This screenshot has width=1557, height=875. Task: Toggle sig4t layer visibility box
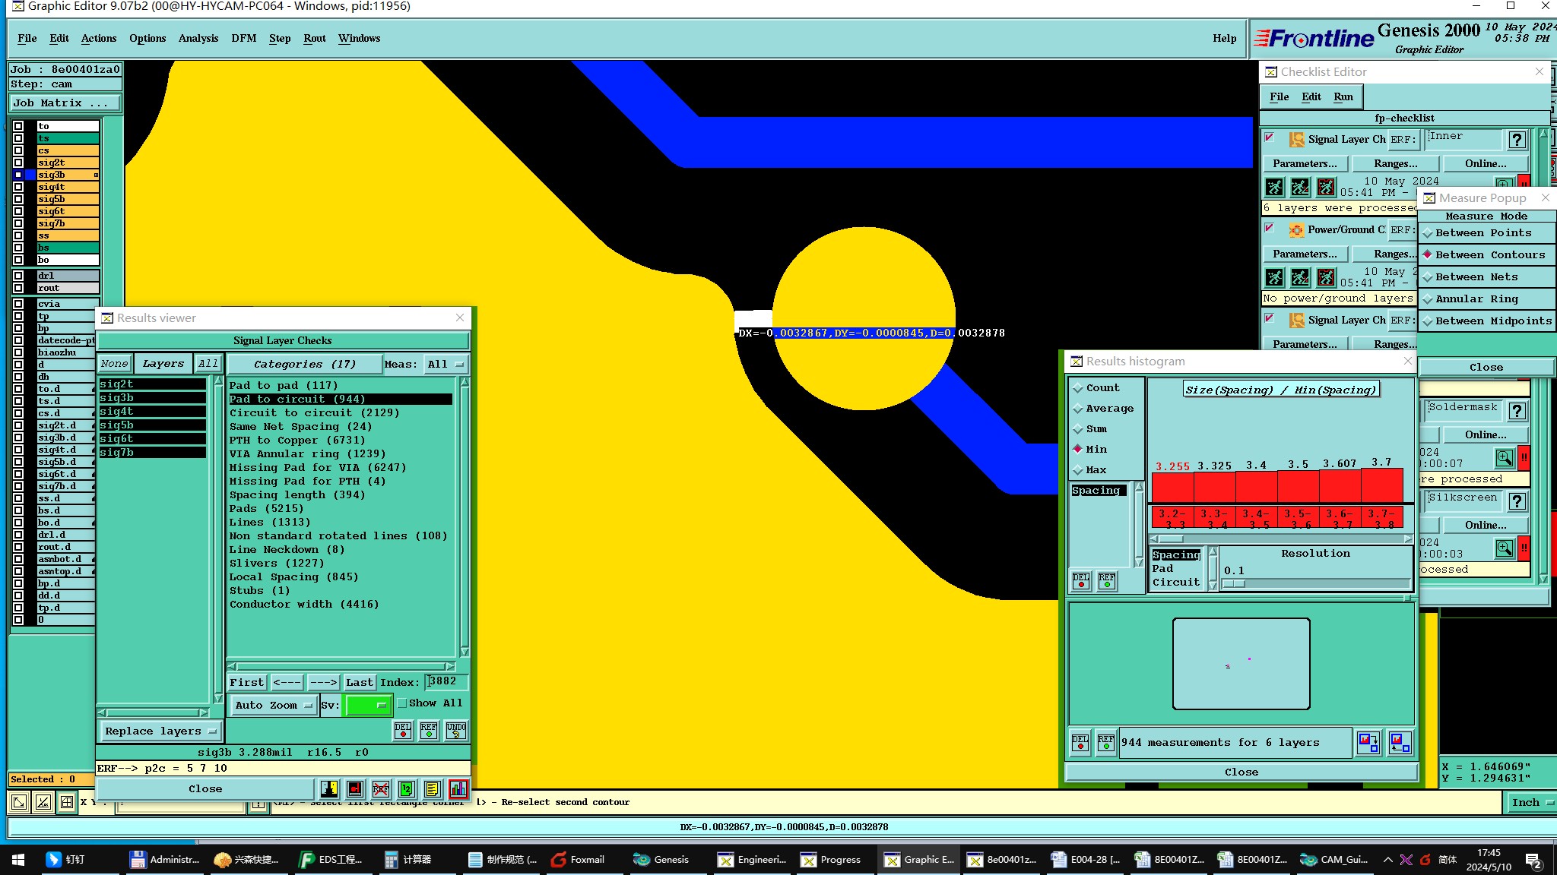[18, 187]
